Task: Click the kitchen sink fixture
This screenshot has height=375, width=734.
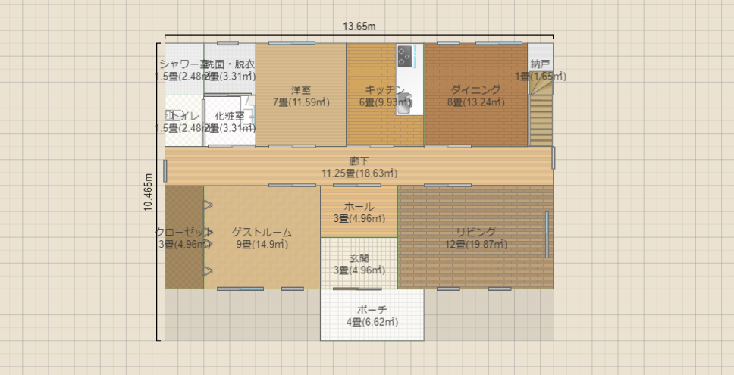Action: click(x=408, y=98)
